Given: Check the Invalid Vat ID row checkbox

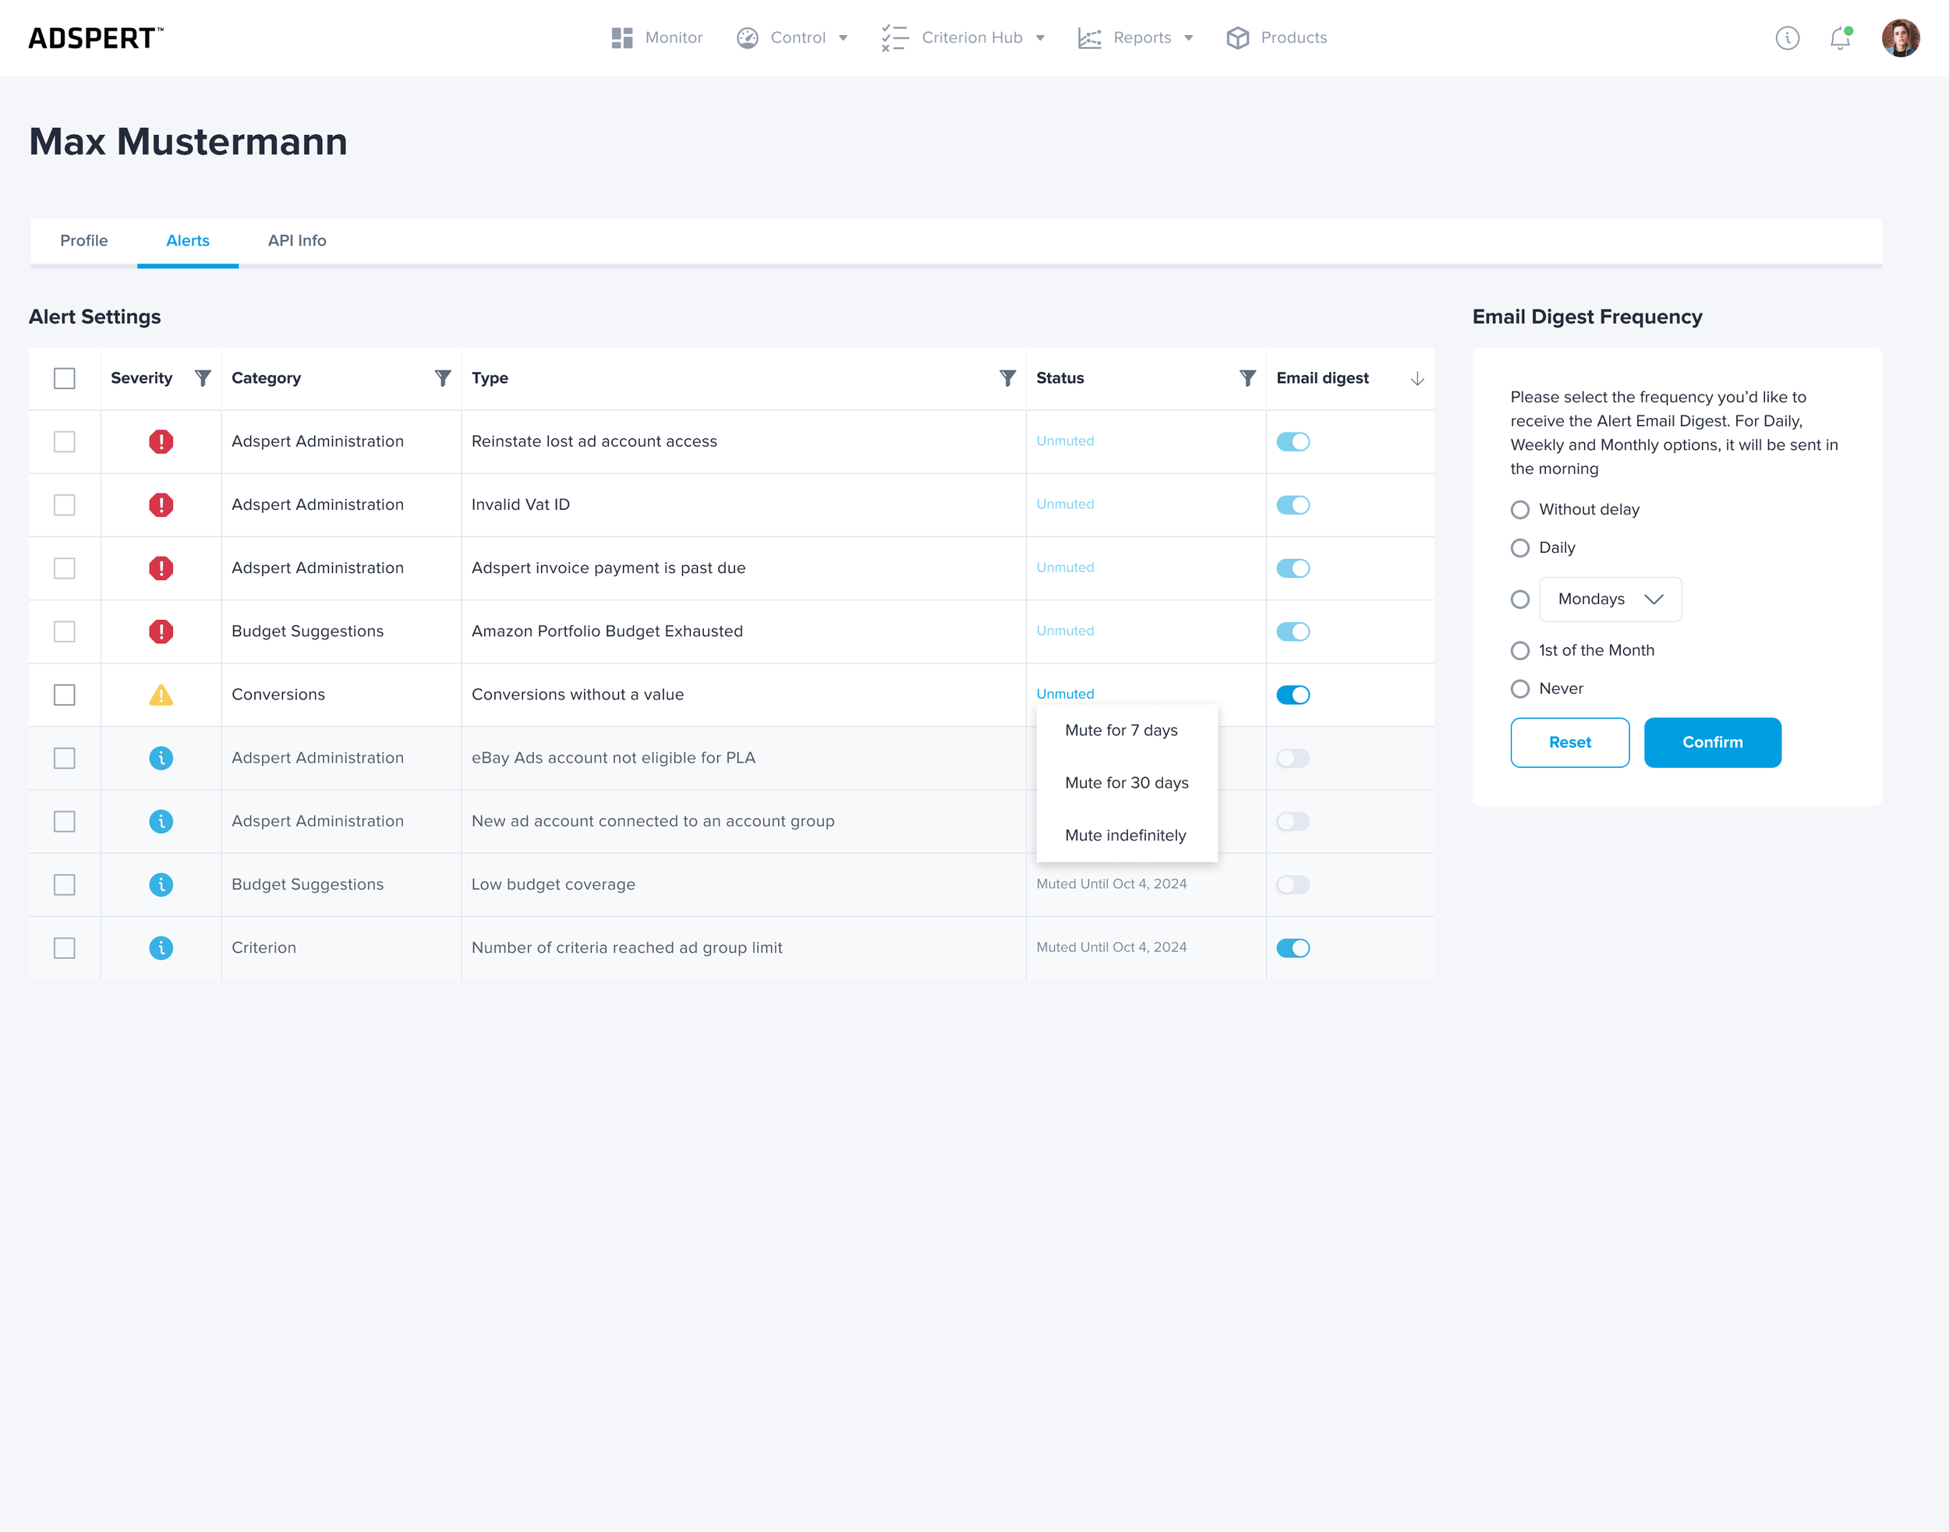Looking at the screenshot, I should pos(65,505).
